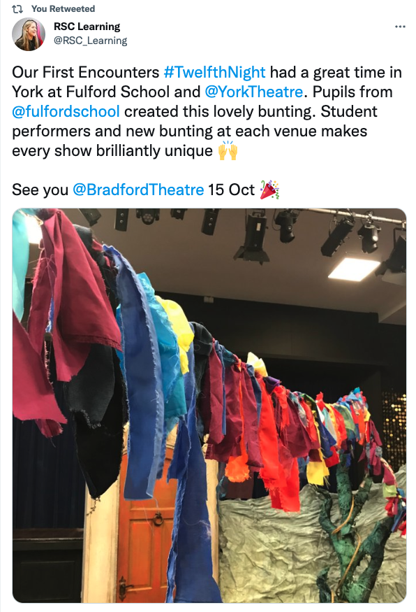This screenshot has width=416, height=612.
Task: Click the '15 Oct' date text
Action: pyautogui.click(x=231, y=190)
